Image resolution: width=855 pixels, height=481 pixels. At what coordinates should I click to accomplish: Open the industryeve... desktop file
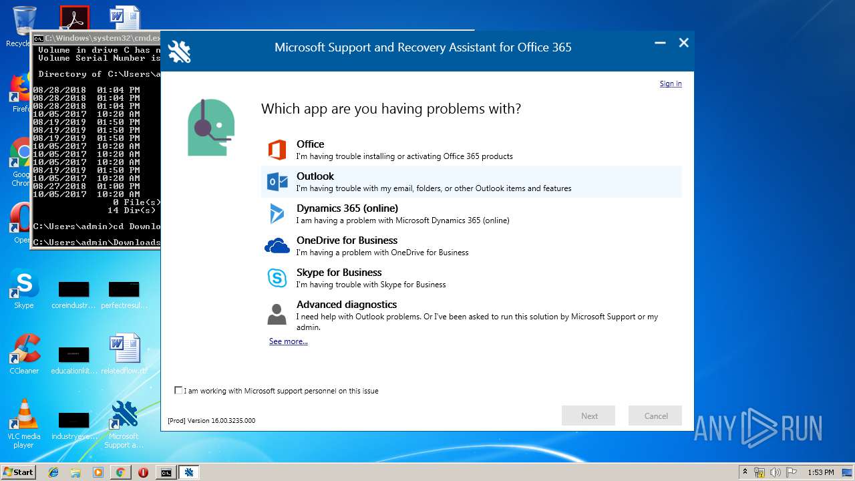coord(74,425)
